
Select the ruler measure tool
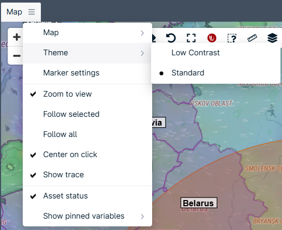click(x=252, y=38)
